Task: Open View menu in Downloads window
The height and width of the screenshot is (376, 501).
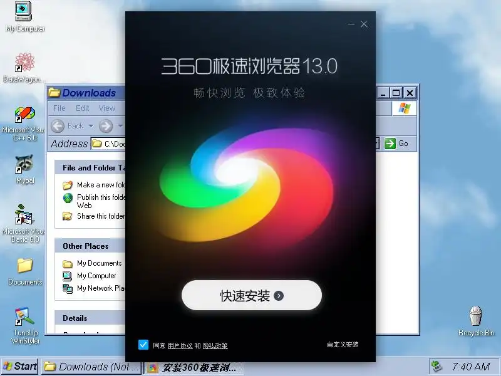Action: coord(106,108)
